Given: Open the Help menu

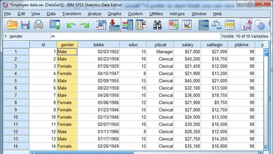Looking at the screenshot, I should [217, 14].
